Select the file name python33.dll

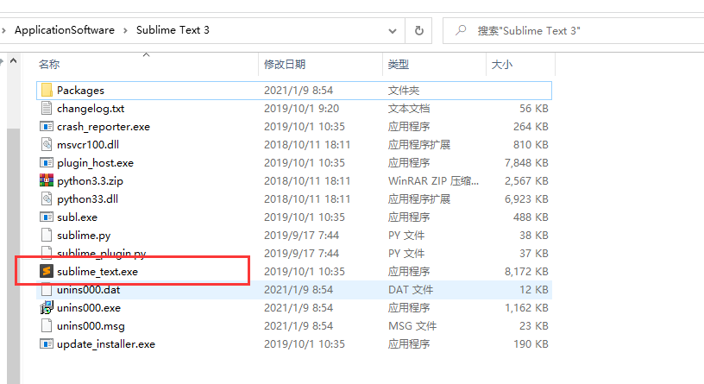click(87, 199)
